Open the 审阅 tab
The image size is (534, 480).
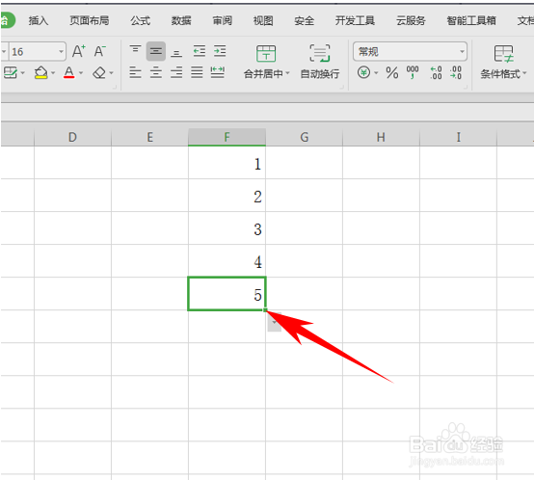pyautogui.click(x=222, y=21)
